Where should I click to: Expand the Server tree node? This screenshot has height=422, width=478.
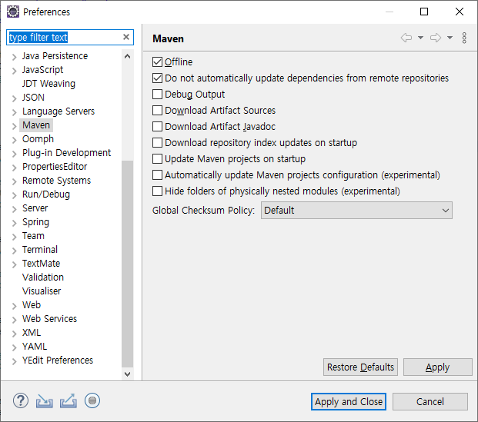[x=14, y=209]
